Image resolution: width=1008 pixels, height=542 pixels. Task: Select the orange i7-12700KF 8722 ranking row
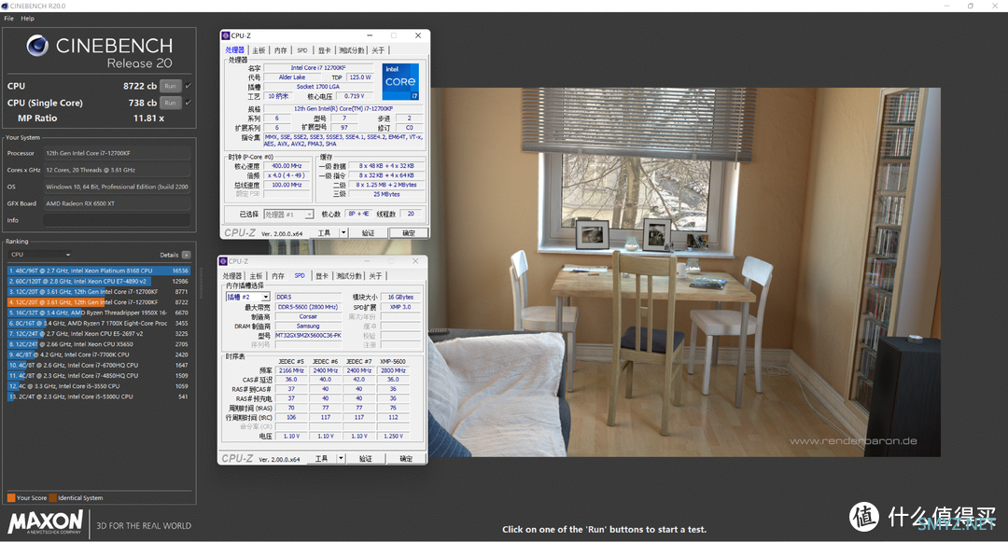[99, 302]
